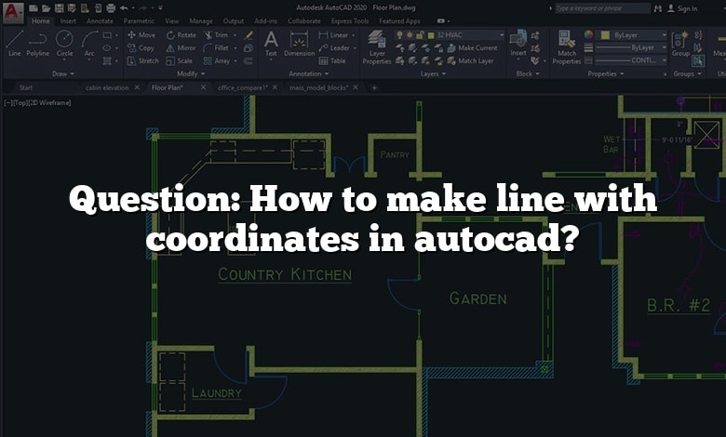Select the Arc tool
The height and width of the screenshot is (437, 726).
tap(90, 44)
